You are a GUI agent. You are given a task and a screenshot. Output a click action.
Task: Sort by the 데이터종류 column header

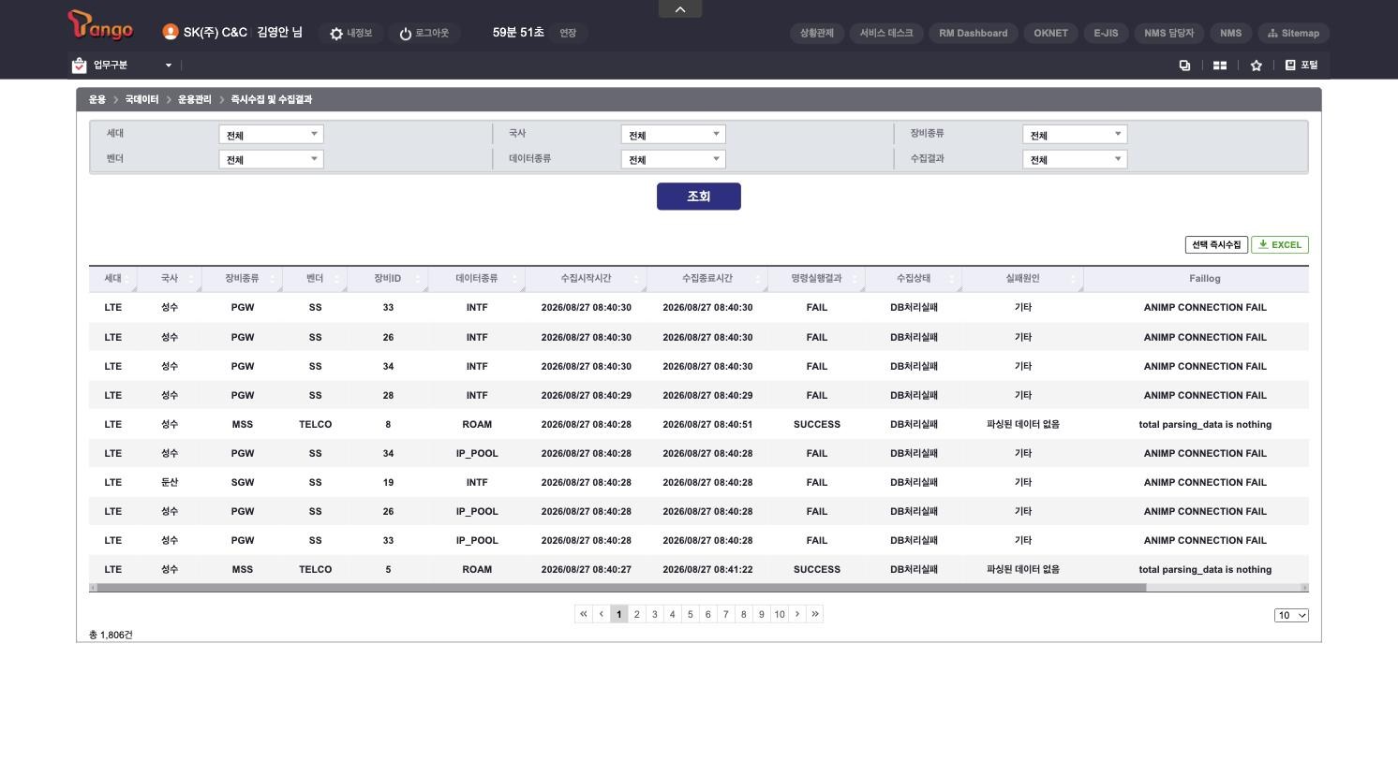[477, 279]
